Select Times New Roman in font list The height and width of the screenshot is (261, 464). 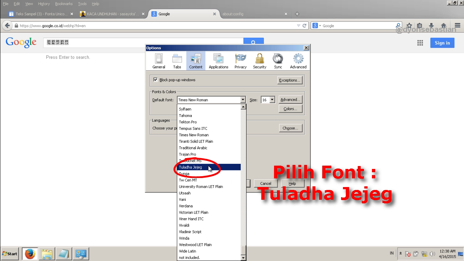pos(209,135)
